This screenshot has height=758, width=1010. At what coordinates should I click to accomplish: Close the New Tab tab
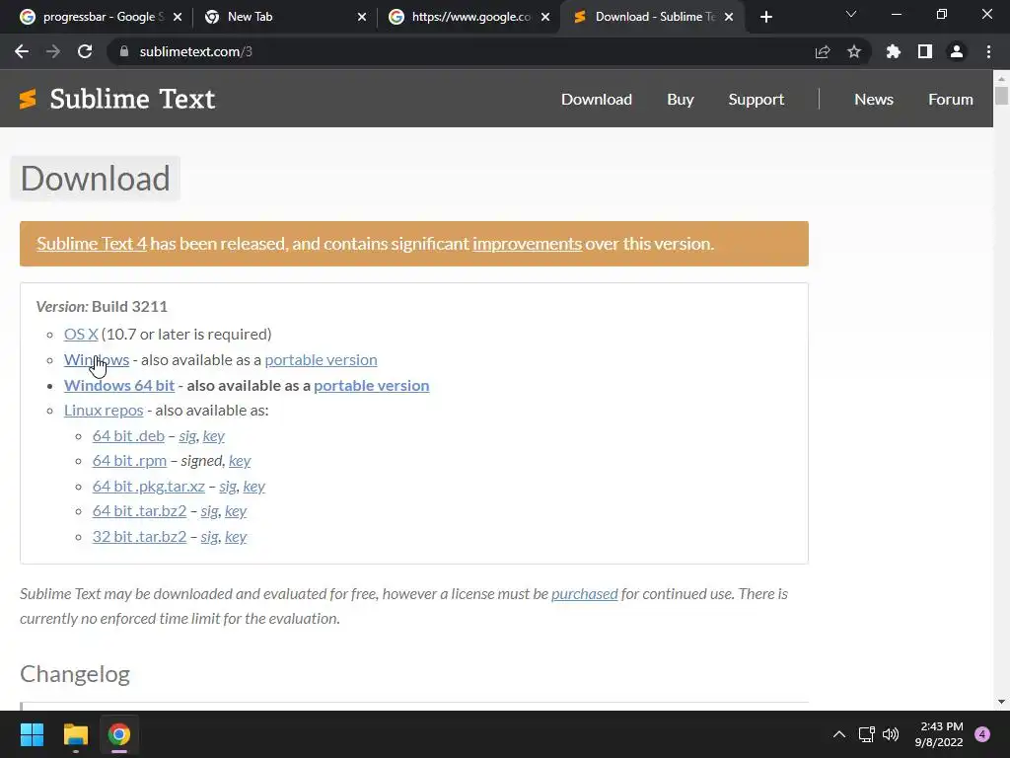click(362, 17)
